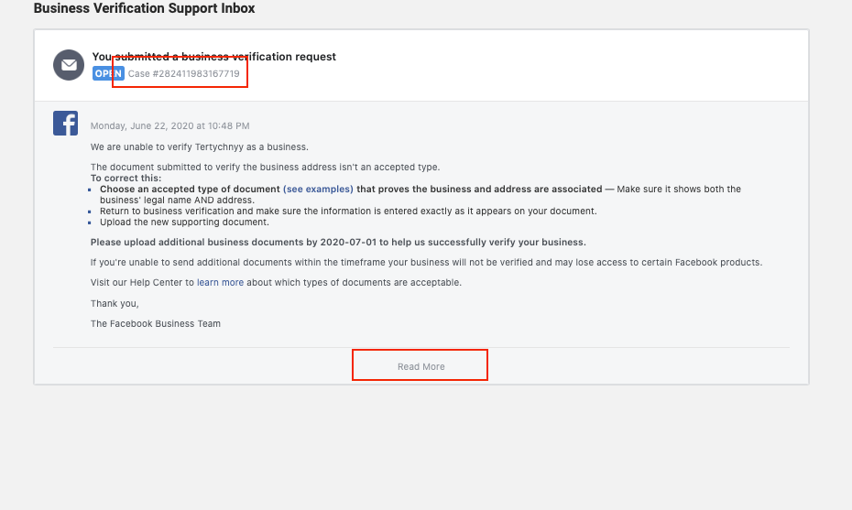
Task: Click the envelope mail icon
Action: click(x=69, y=65)
